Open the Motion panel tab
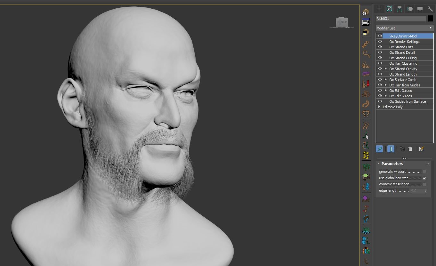The image size is (436, 266). (410, 9)
